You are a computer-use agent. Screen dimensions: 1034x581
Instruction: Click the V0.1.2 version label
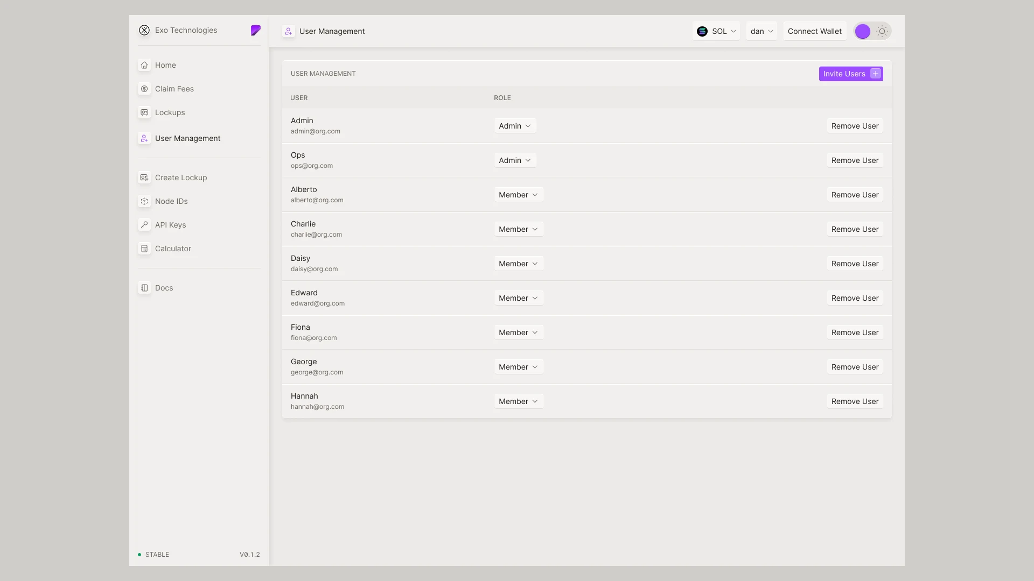click(250, 555)
